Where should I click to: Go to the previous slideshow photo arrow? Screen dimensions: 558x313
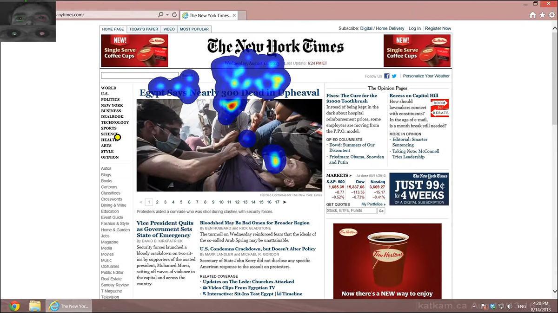(x=141, y=202)
